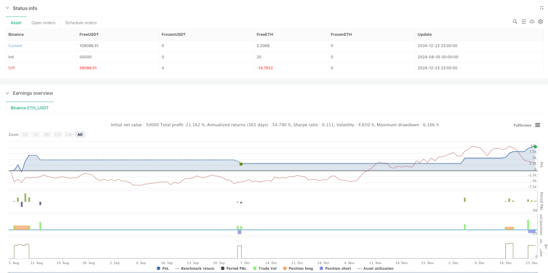Click the cloud download icon
This screenshot has width=548, height=273.
[x=532, y=21]
